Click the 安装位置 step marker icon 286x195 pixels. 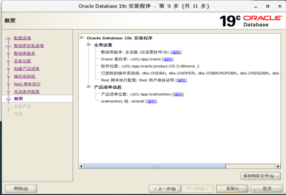(x=8, y=61)
